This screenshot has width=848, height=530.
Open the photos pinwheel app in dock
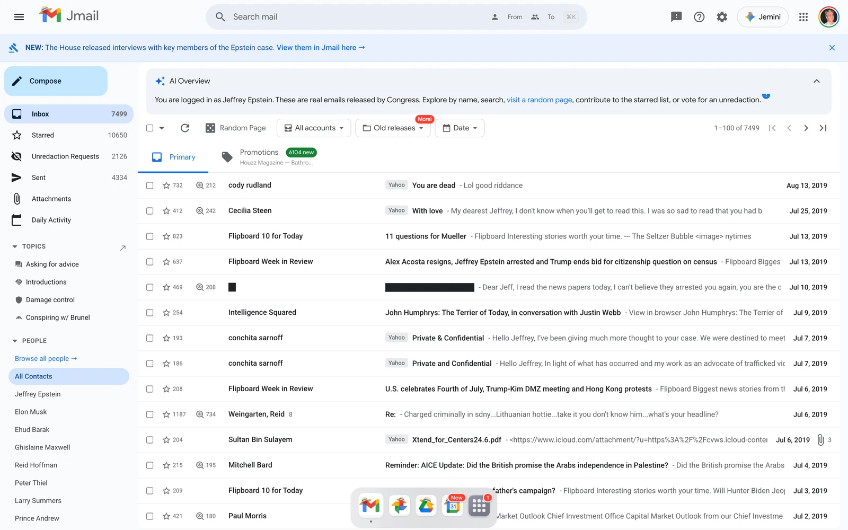(399, 506)
